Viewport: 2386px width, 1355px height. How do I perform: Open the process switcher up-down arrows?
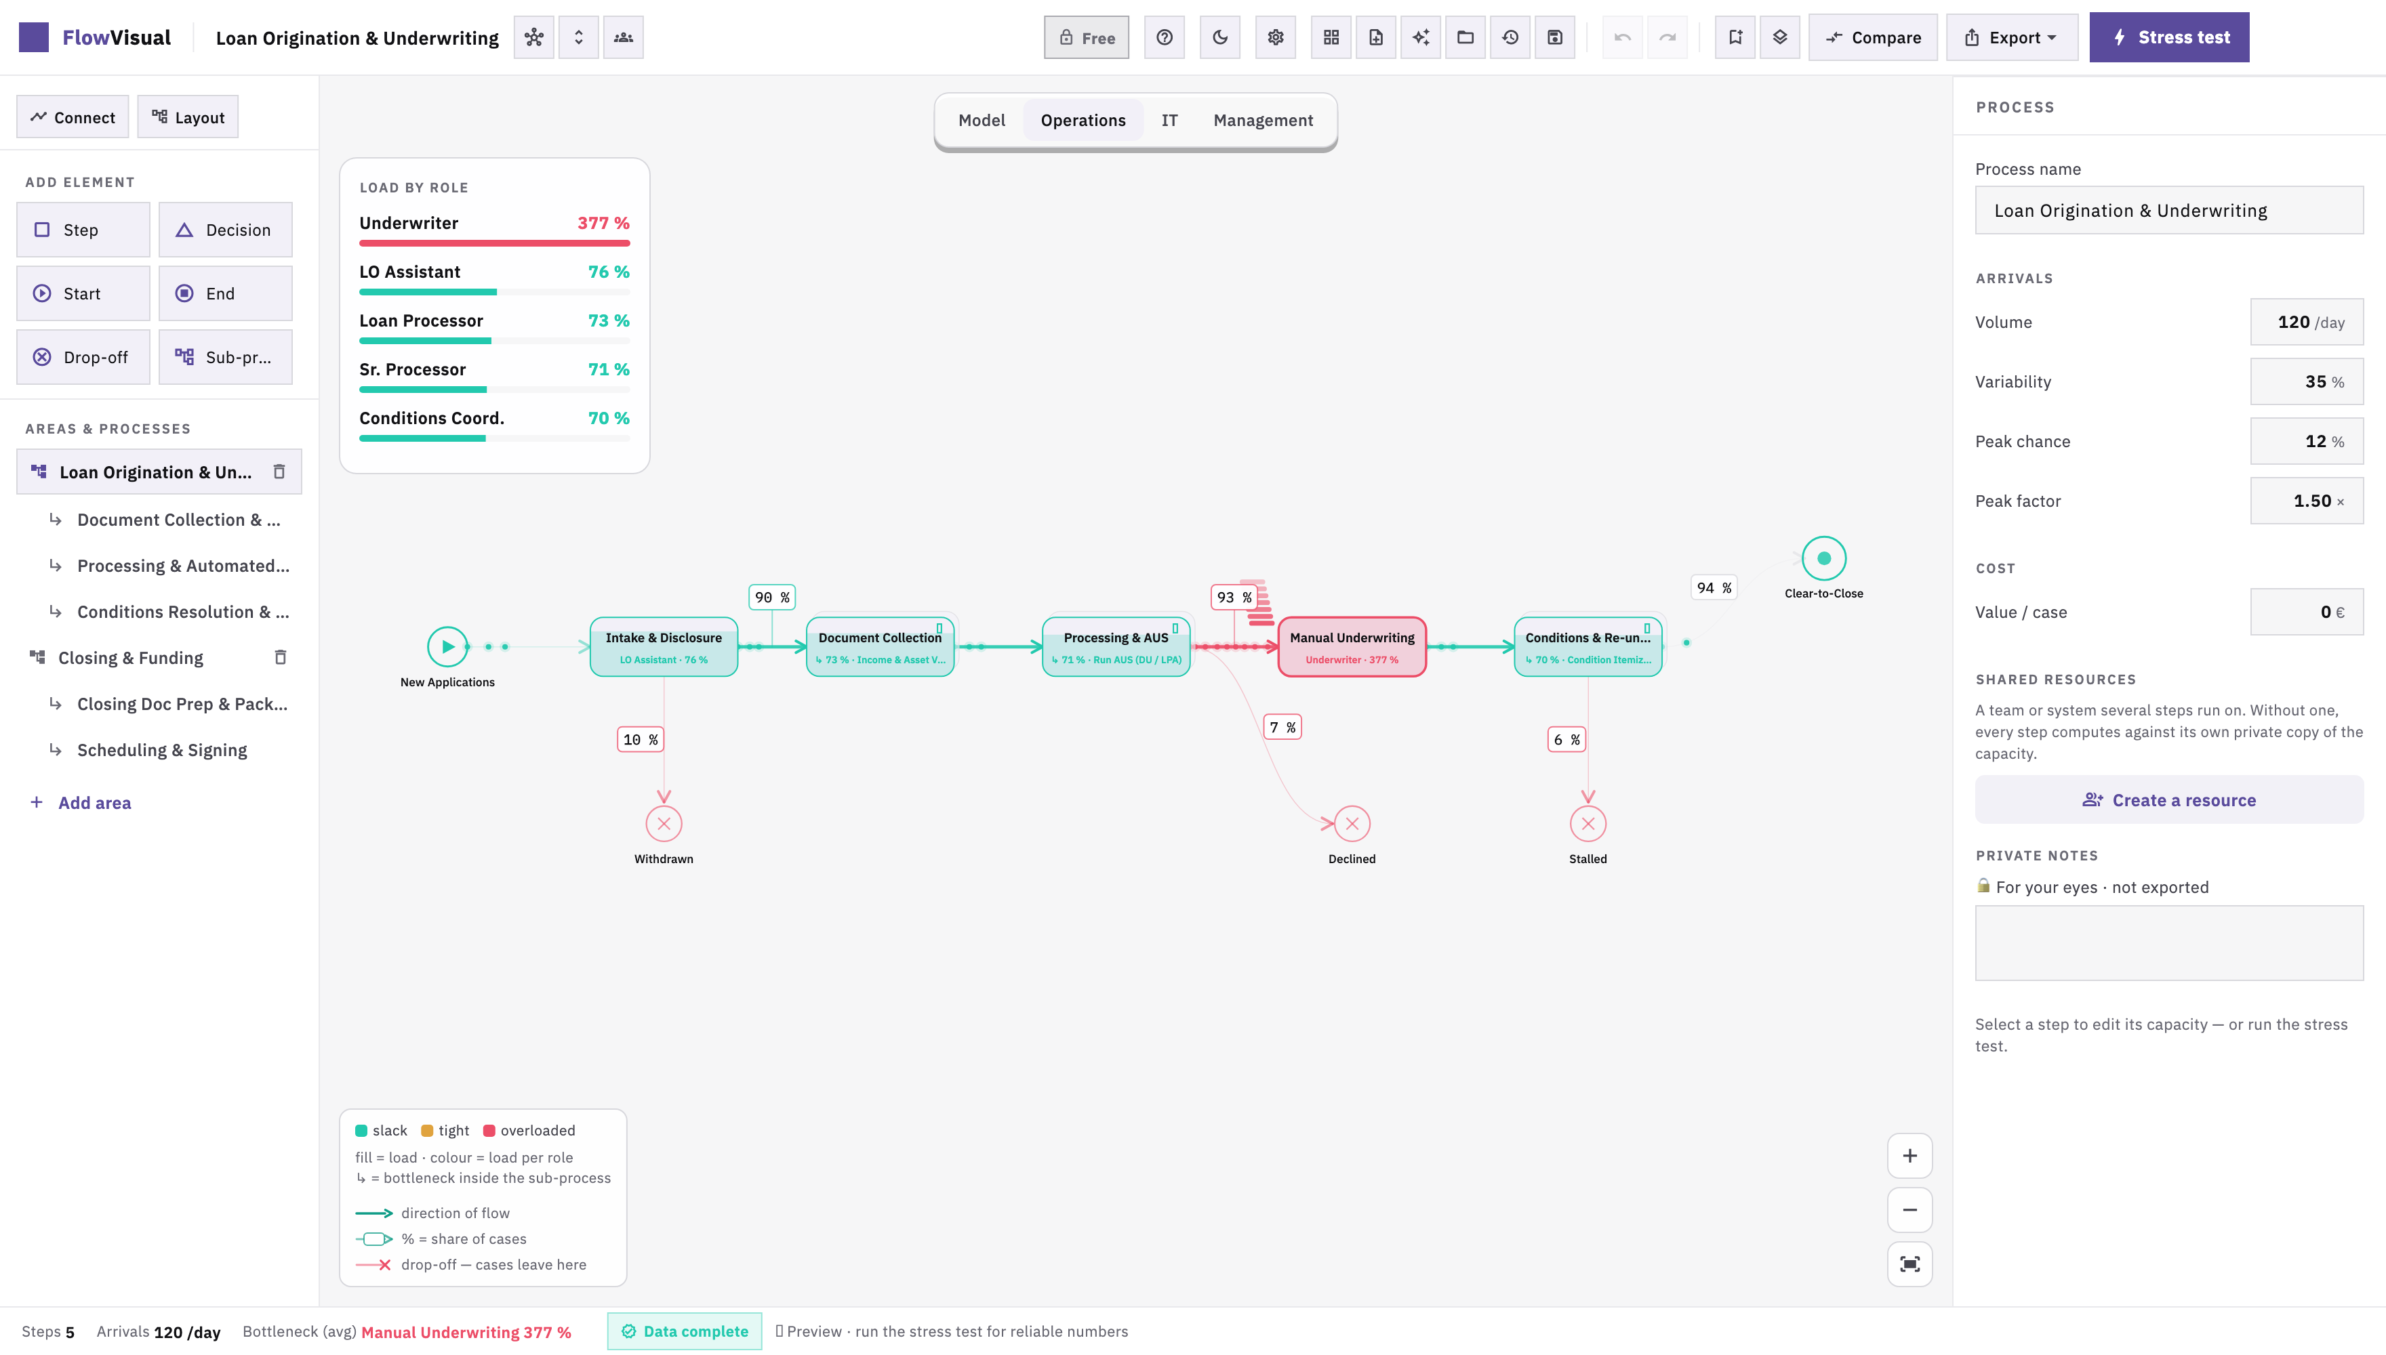click(578, 37)
